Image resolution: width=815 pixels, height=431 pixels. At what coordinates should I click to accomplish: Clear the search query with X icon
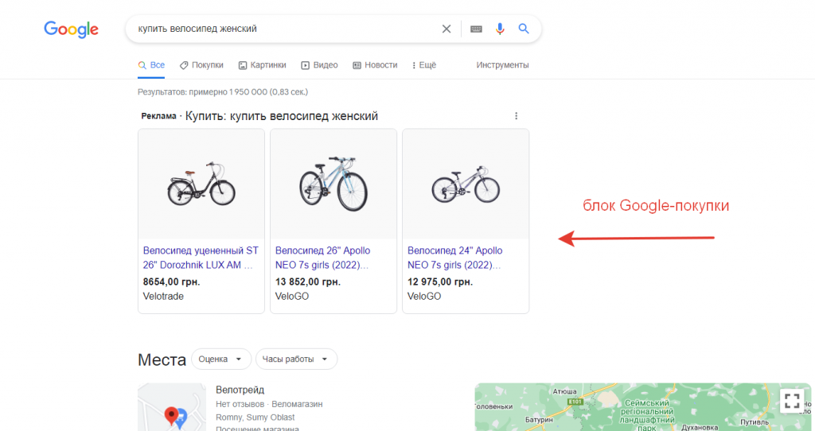(x=446, y=29)
